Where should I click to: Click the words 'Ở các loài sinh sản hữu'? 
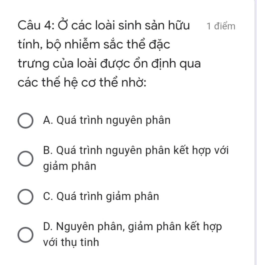pos(124,25)
